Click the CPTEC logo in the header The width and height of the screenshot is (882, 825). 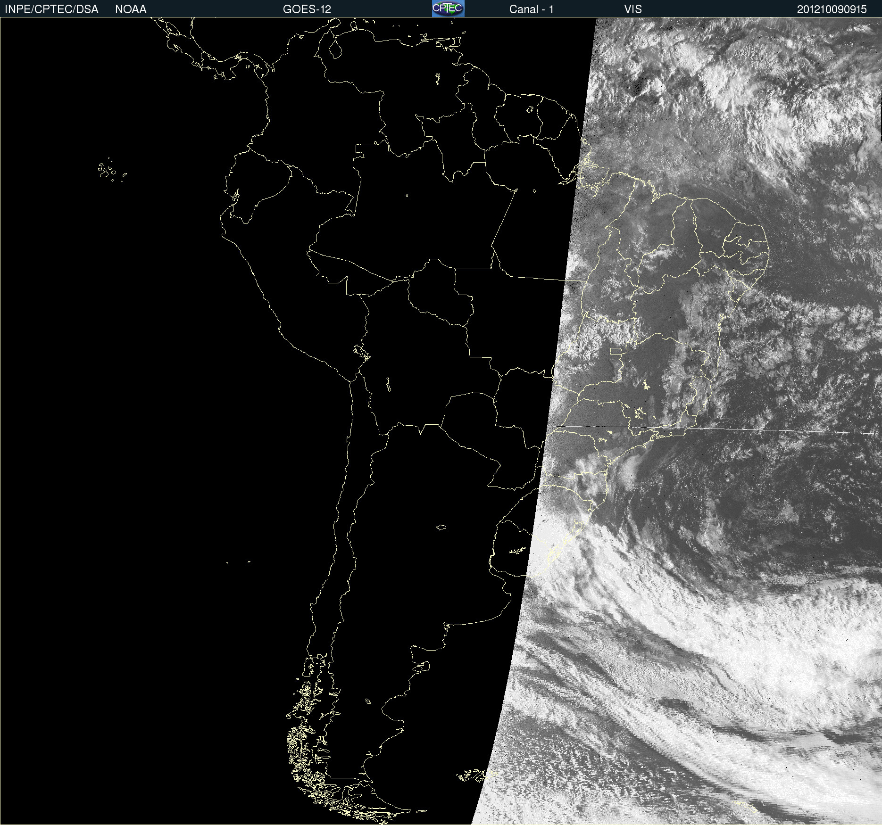tap(448, 8)
